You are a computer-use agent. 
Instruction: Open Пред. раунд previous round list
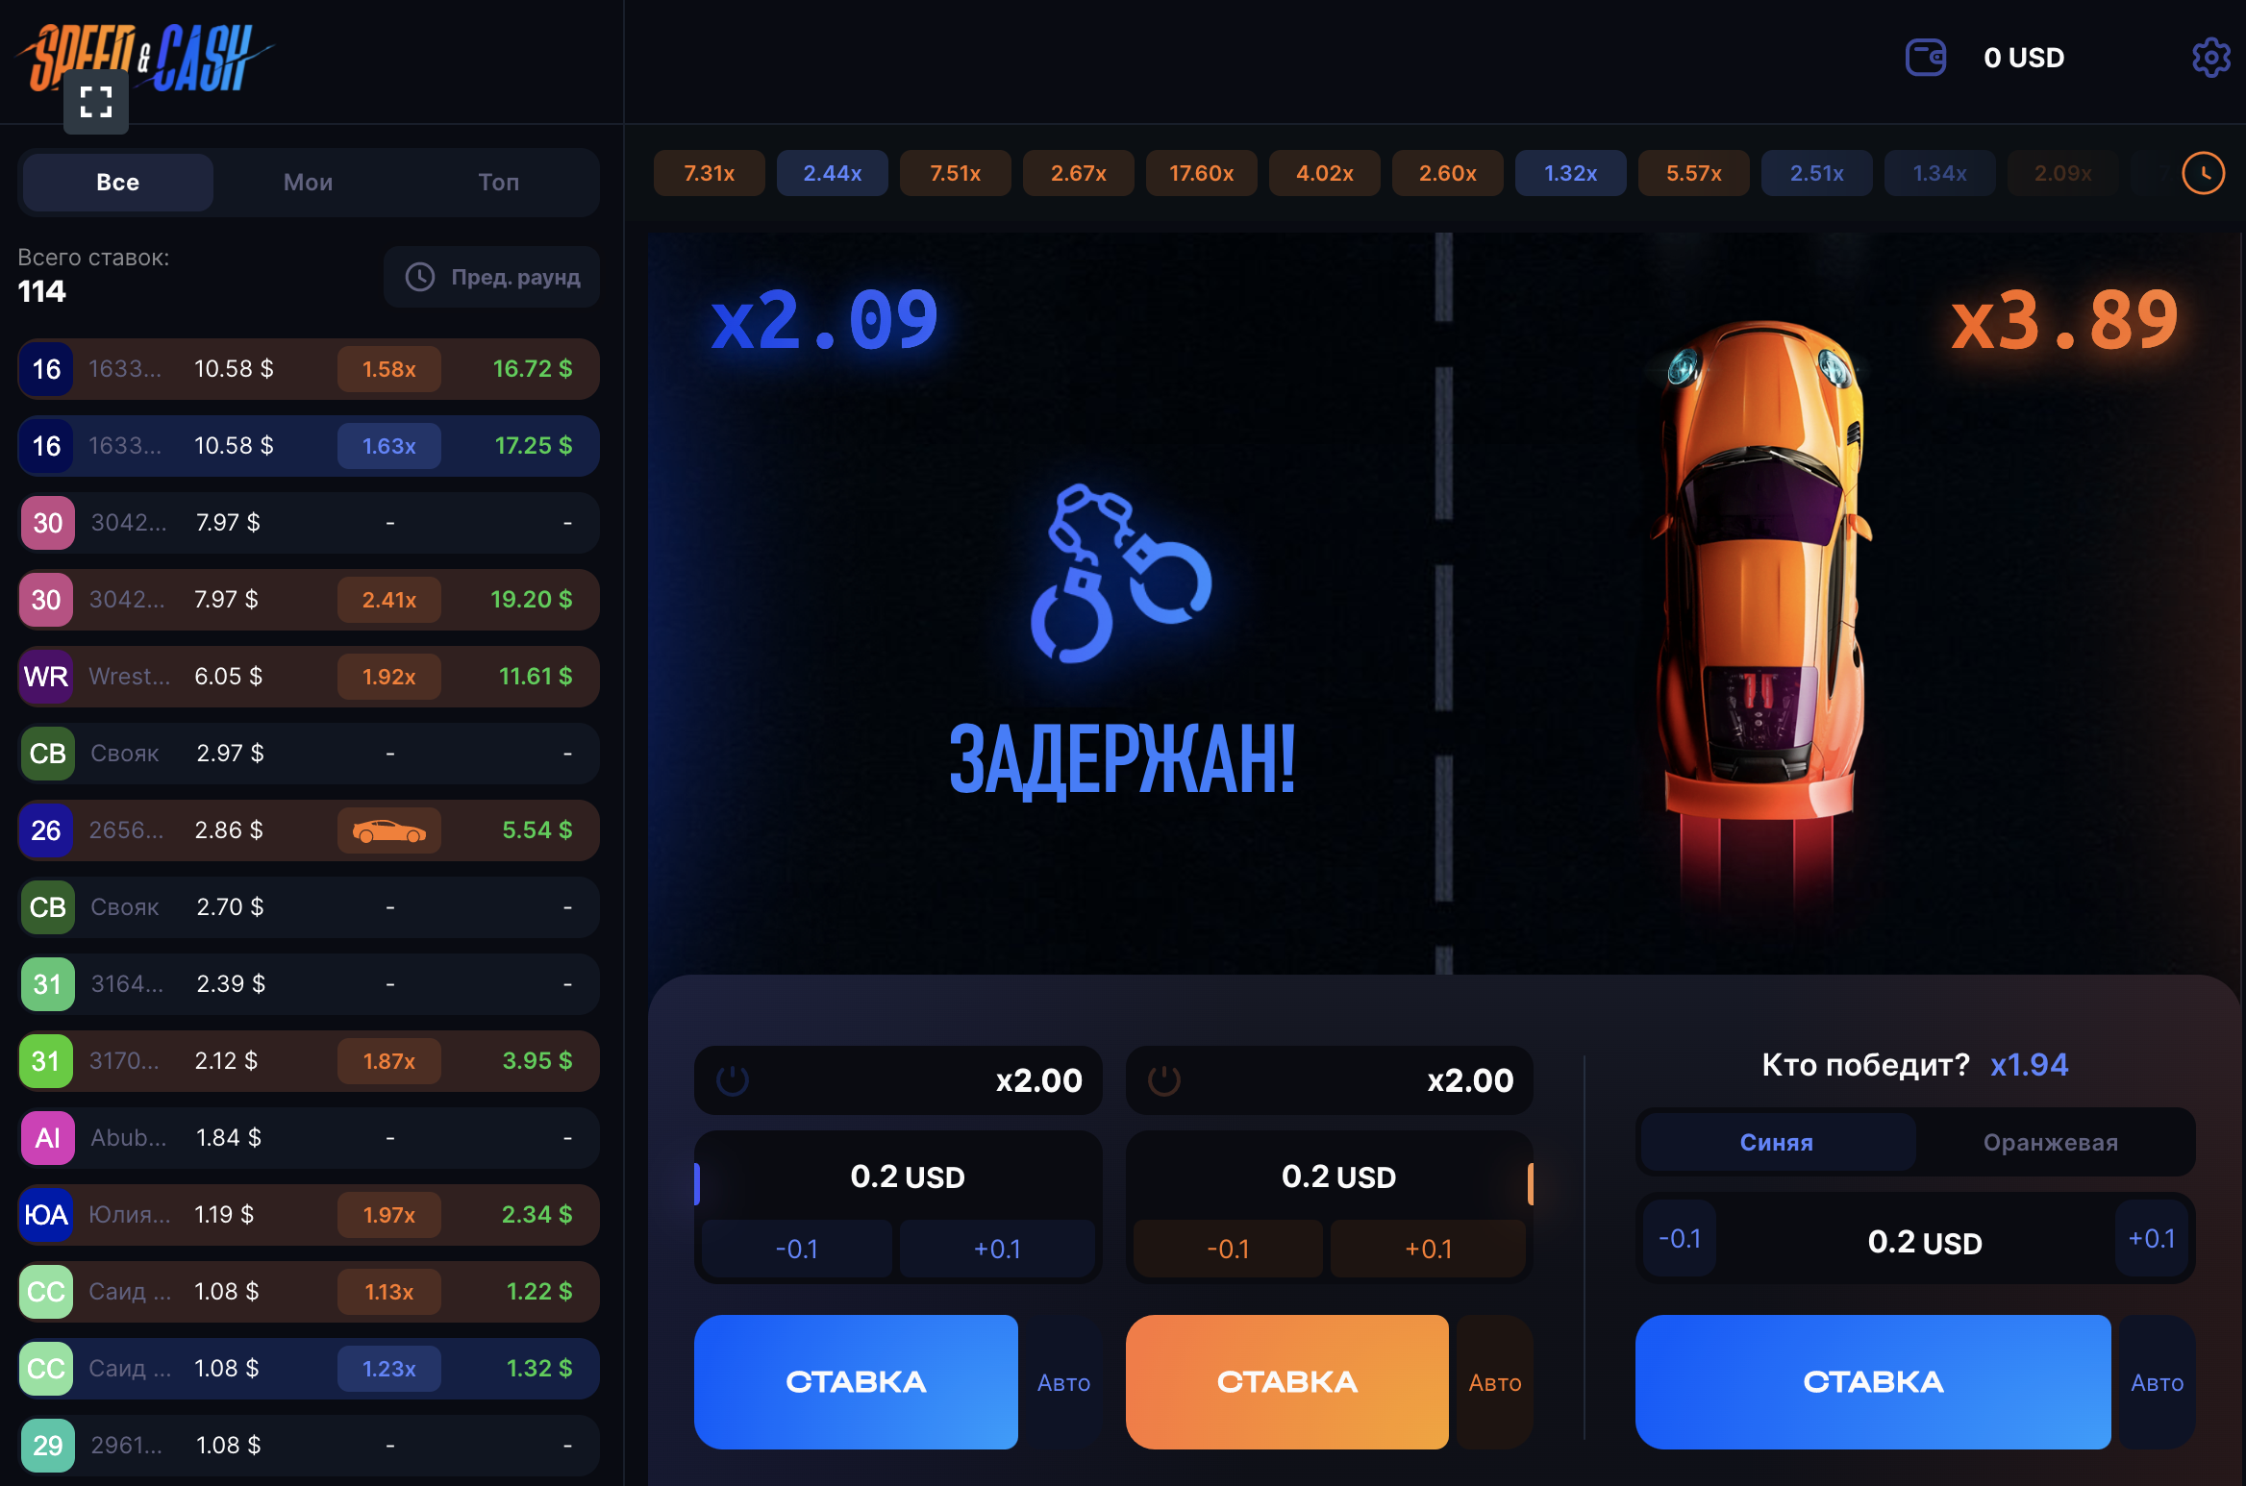(x=492, y=277)
